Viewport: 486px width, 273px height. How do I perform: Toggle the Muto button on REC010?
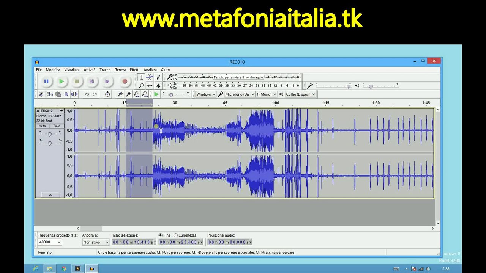(x=42, y=126)
